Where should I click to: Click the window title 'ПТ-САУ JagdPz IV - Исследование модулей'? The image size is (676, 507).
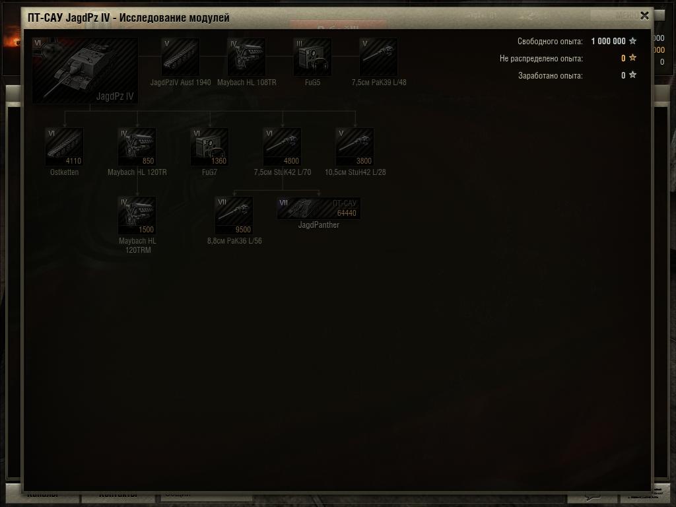[129, 18]
